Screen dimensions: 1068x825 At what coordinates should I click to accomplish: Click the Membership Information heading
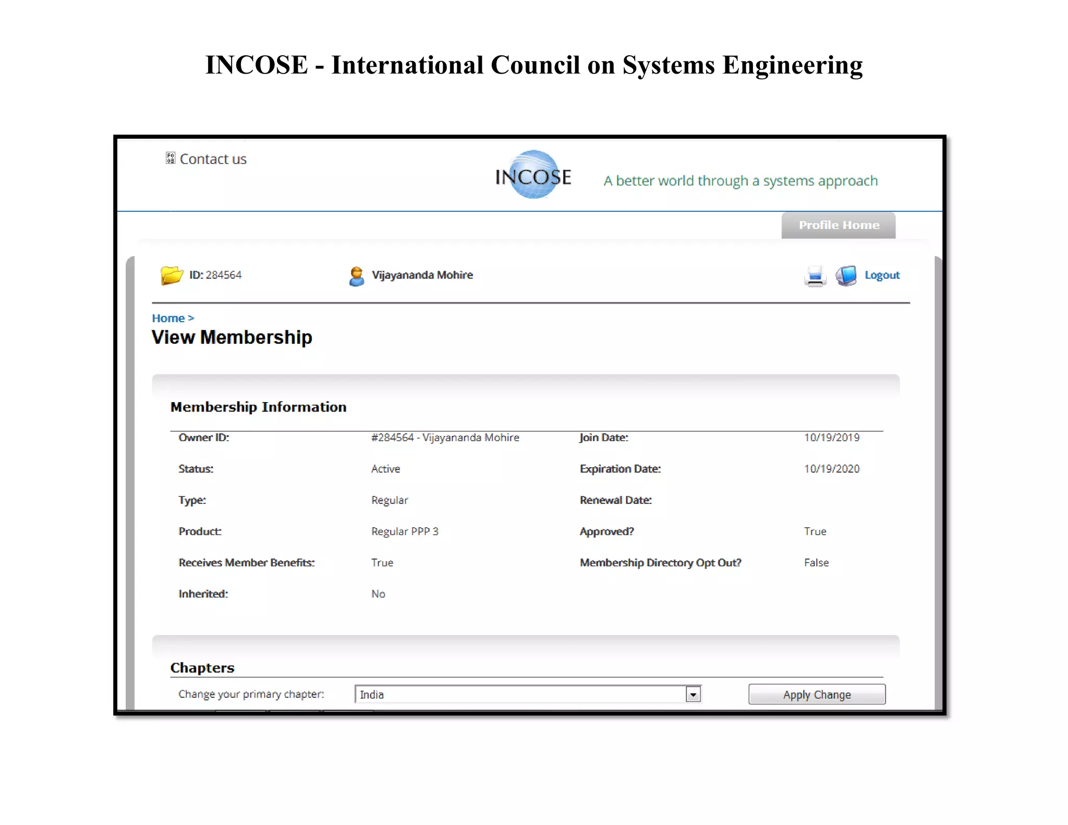258,407
